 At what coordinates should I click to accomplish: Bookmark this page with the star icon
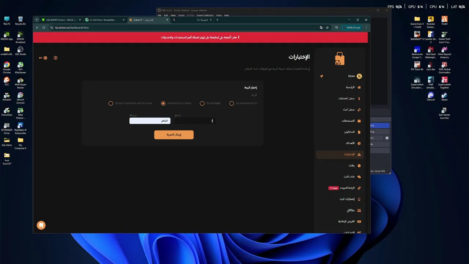tap(327, 27)
